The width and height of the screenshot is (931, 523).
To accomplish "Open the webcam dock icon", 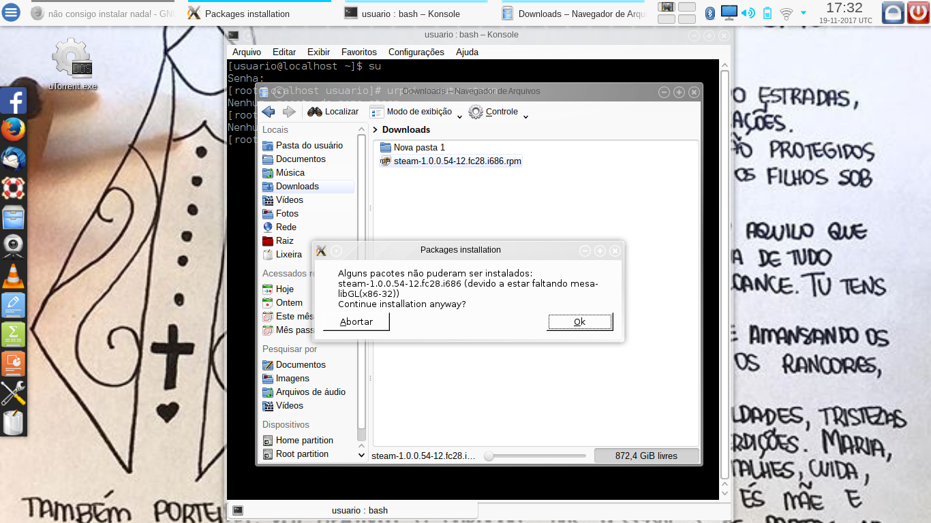I will [x=13, y=247].
